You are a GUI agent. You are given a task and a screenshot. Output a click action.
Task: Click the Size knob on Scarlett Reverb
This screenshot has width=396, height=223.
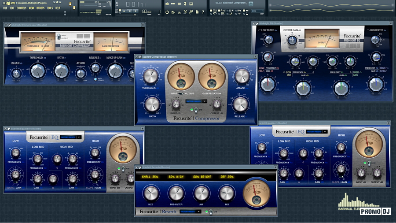pos(151,193)
